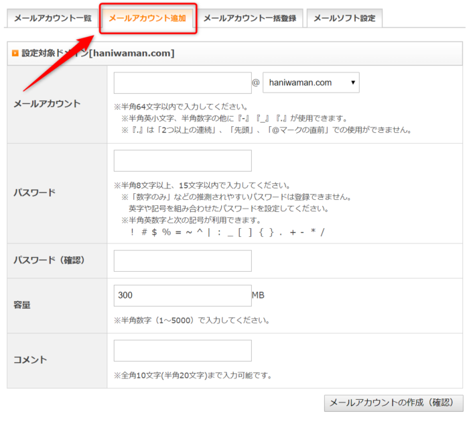The height and width of the screenshot is (422, 469).
Task: Click the 容量 row label
Action: click(x=23, y=305)
